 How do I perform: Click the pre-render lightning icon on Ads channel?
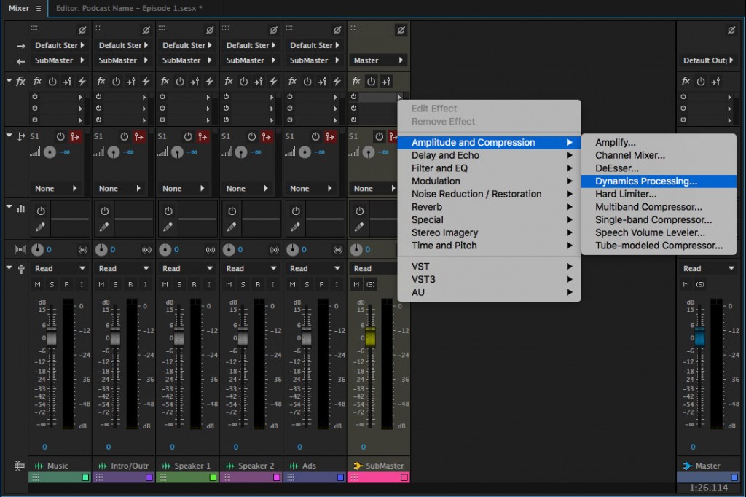pyautogui.click(x=335, y=82)
